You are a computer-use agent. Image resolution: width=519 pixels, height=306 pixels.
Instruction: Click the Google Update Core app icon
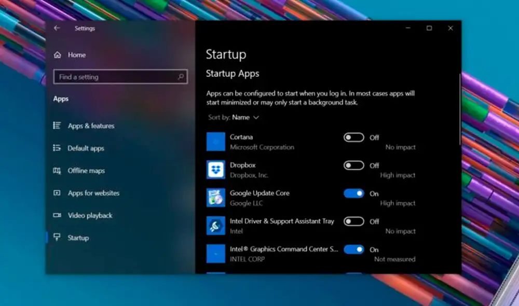216,198
